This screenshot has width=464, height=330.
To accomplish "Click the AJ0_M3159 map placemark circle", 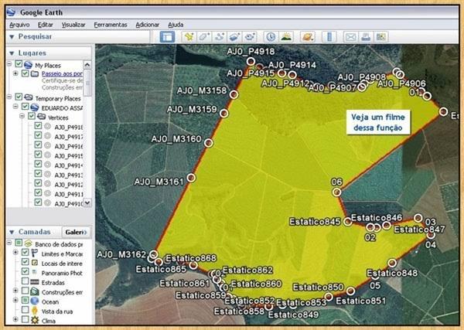I will click(x=224, y=113).
